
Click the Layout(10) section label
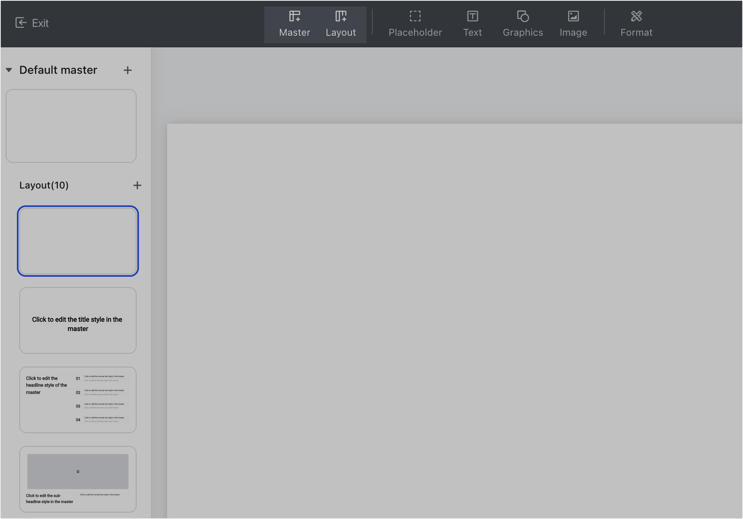tap(44, 185)
